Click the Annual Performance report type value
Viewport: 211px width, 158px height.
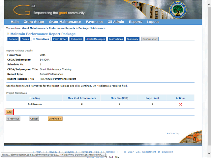[51, 74]
